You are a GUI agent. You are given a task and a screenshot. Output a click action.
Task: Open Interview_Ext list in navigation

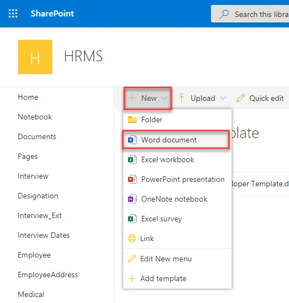pyautogui.click(x=40, y=215)
